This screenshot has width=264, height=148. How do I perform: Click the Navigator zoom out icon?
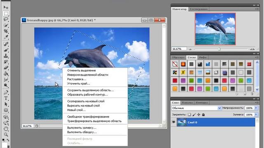coord(191,49)
